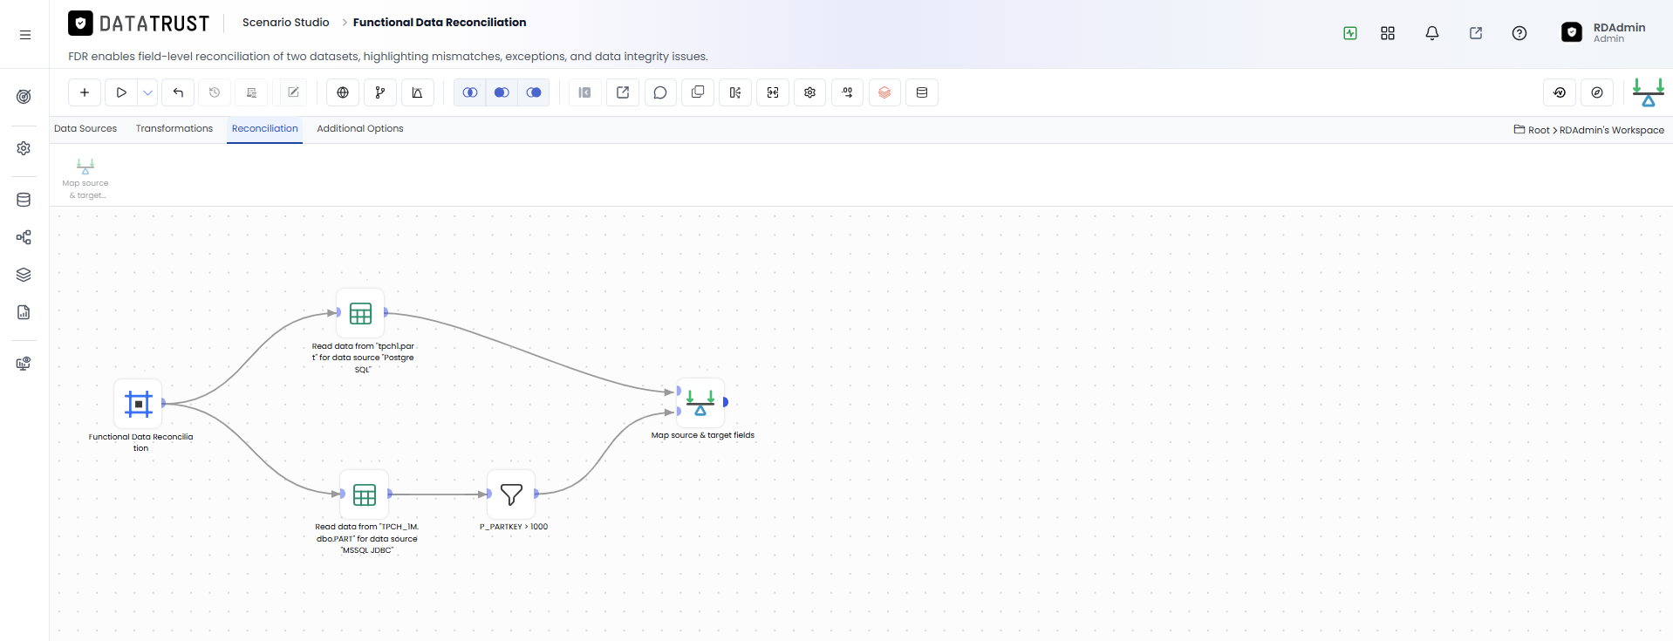Image resolution: width=1673 pixels, height=641 pixels.
Task: Click the git branch icon
Action: [x=380, y=92]
